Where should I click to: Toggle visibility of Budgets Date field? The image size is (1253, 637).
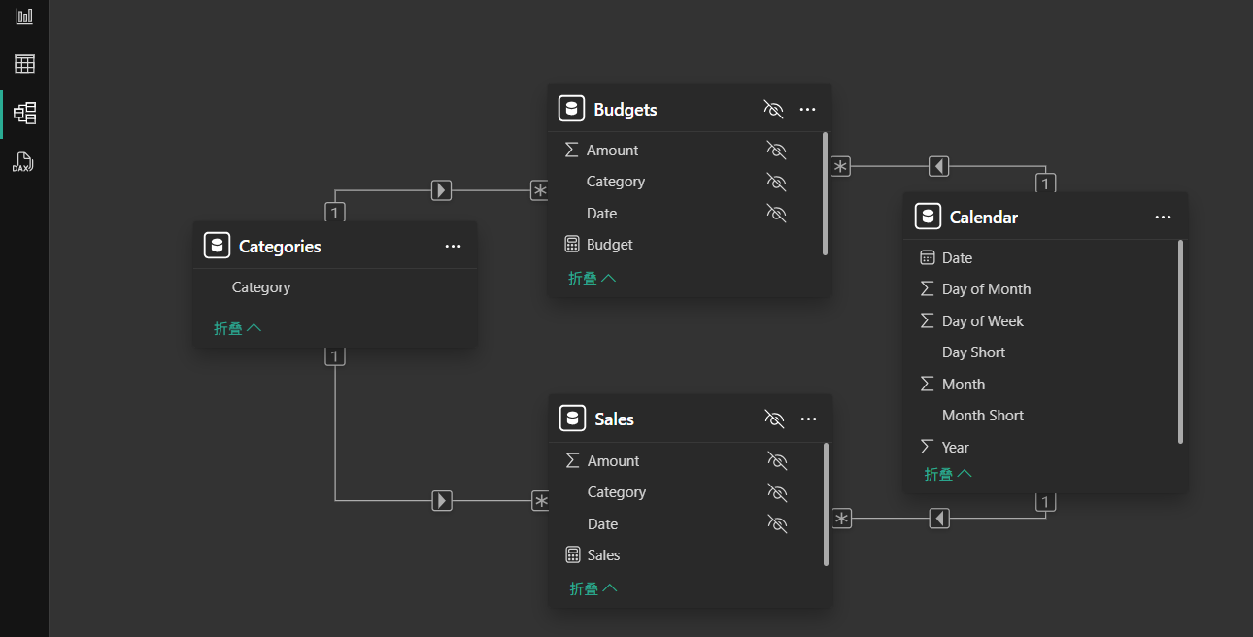(775, 214)
